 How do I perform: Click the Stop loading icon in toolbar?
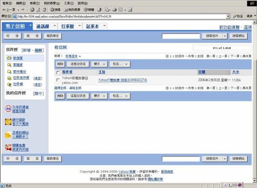[32, 10]
